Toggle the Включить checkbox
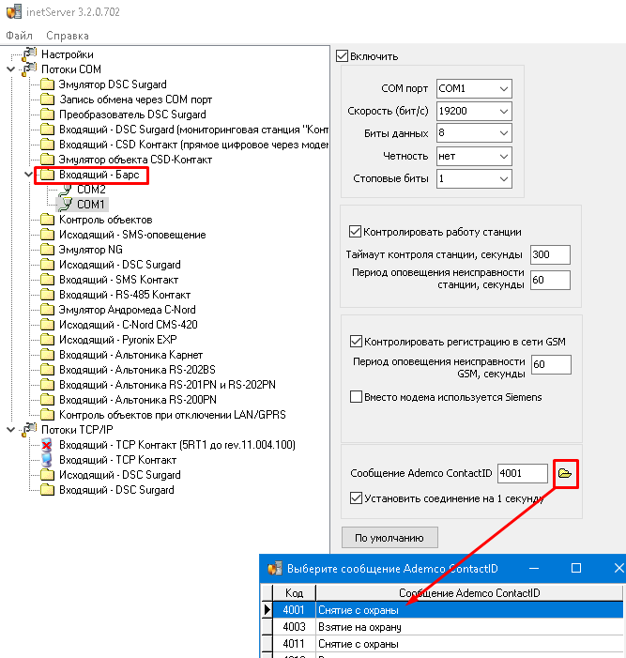 [343, 56]
